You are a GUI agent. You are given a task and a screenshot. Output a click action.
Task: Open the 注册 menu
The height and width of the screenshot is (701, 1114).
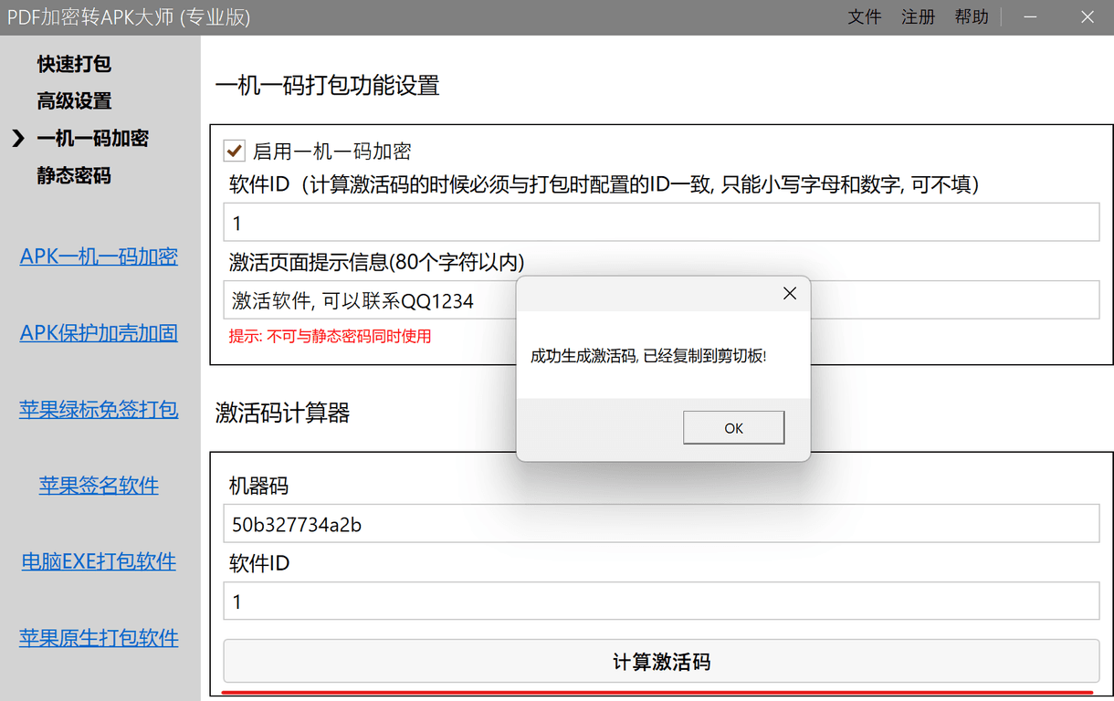[918, 16]
